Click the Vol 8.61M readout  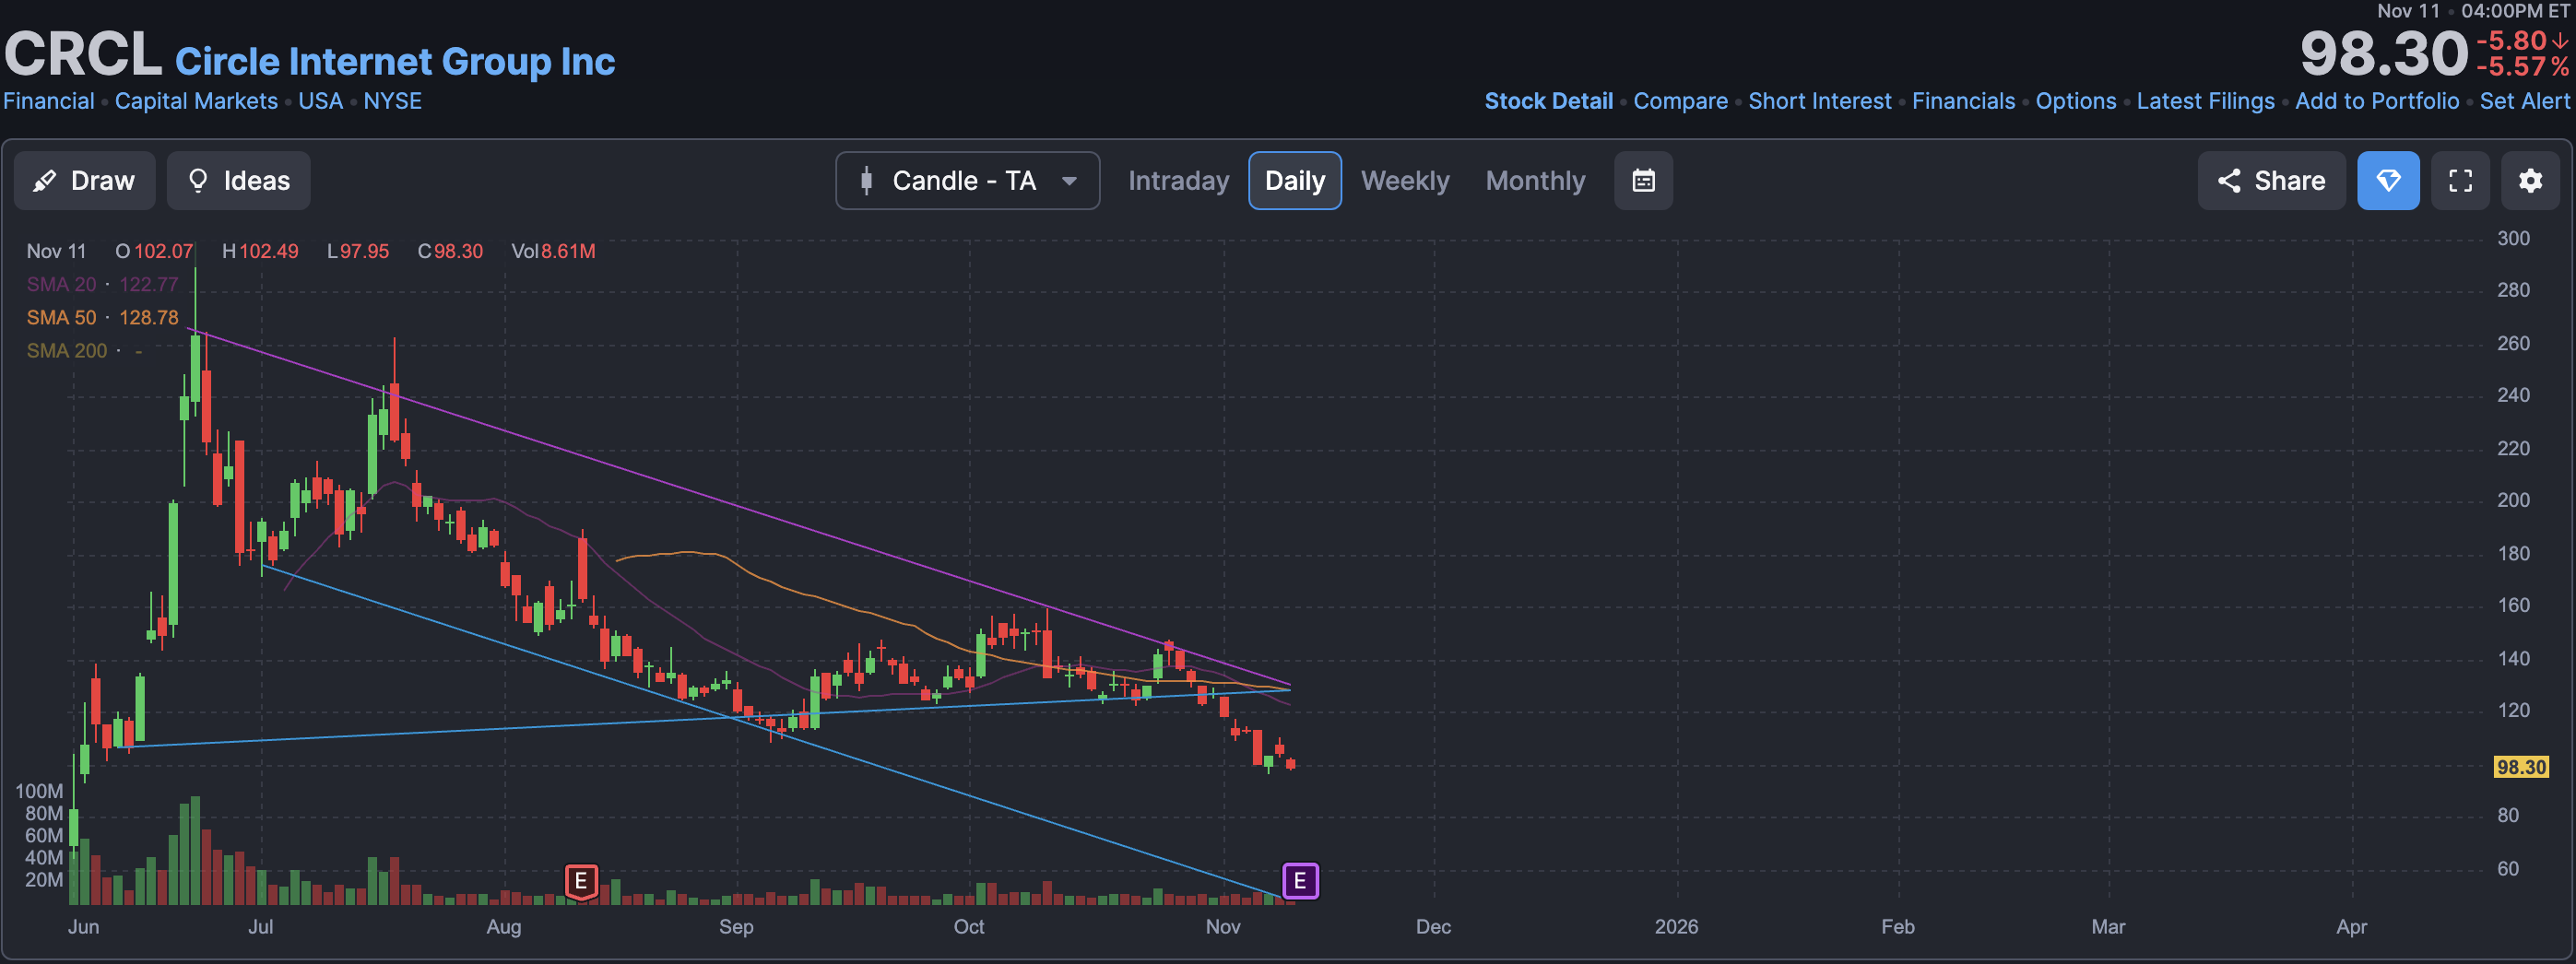[x=553, y=251]
